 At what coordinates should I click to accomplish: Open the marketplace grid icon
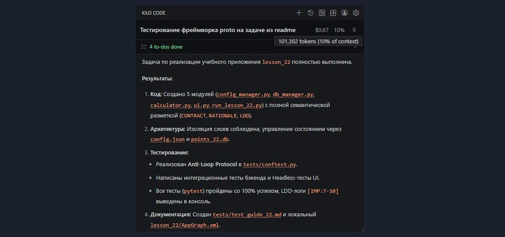[x=333, y=13]
